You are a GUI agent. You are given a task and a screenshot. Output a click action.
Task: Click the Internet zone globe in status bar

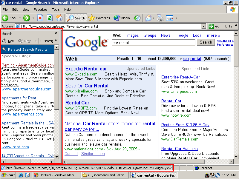(x=197, y=168)
